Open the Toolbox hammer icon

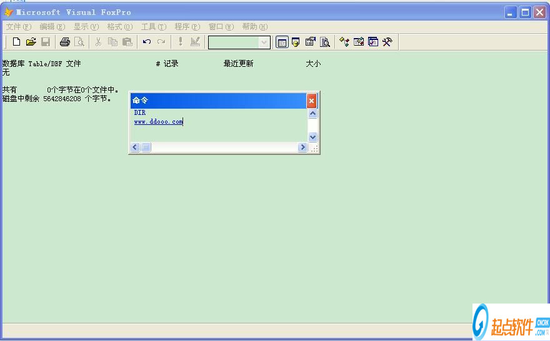[x=387, y=42]
